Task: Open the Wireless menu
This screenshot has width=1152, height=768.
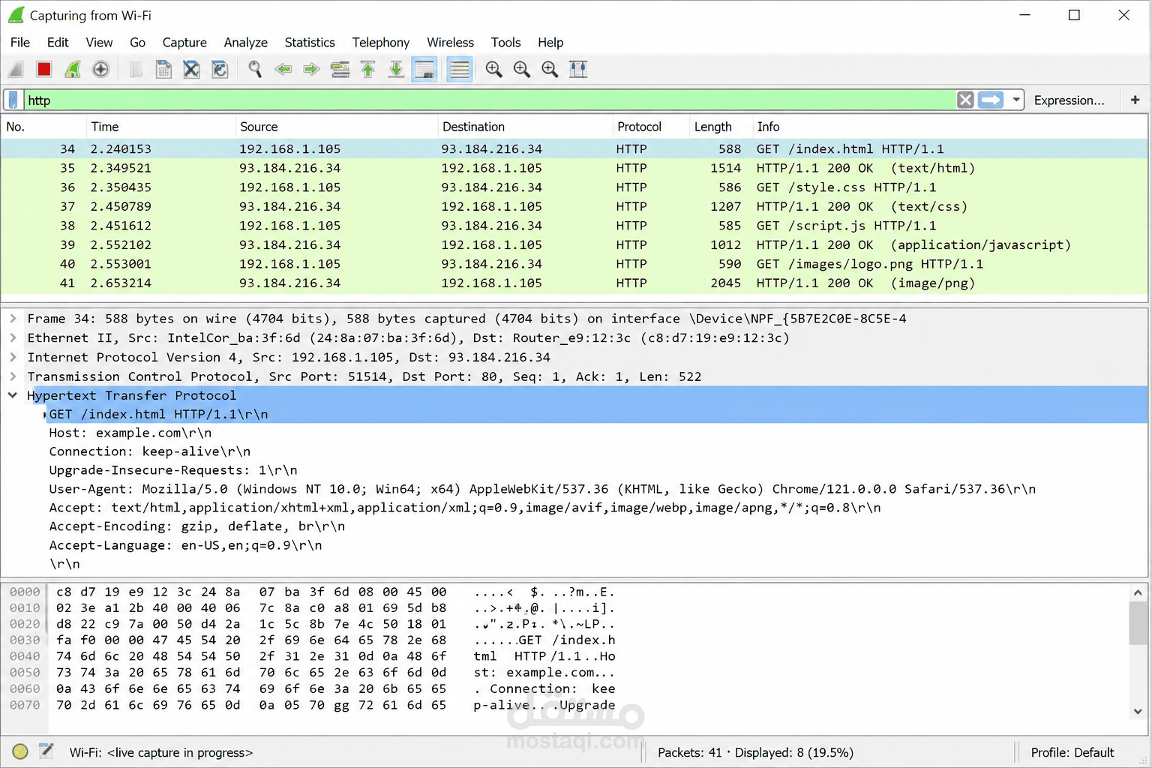Action: [x=451, y=43]
